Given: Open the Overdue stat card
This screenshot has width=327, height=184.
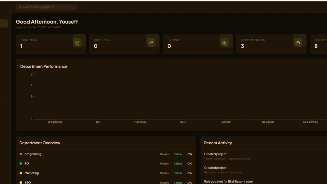Looking at the screenshot, I should tap(198, 44).
